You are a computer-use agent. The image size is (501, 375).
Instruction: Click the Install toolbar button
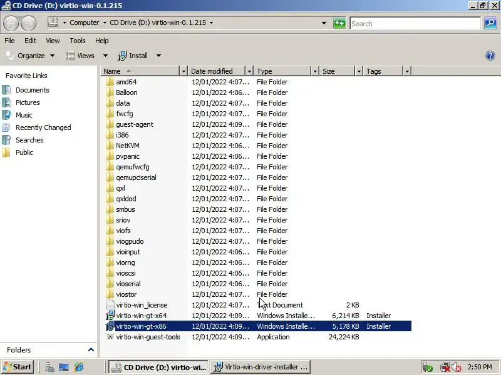(x=133, y=56)
